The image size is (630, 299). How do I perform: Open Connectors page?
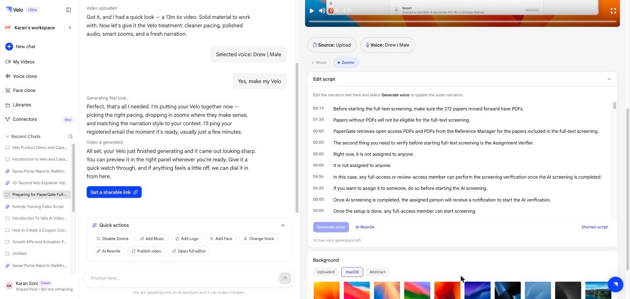click(25, 119)
